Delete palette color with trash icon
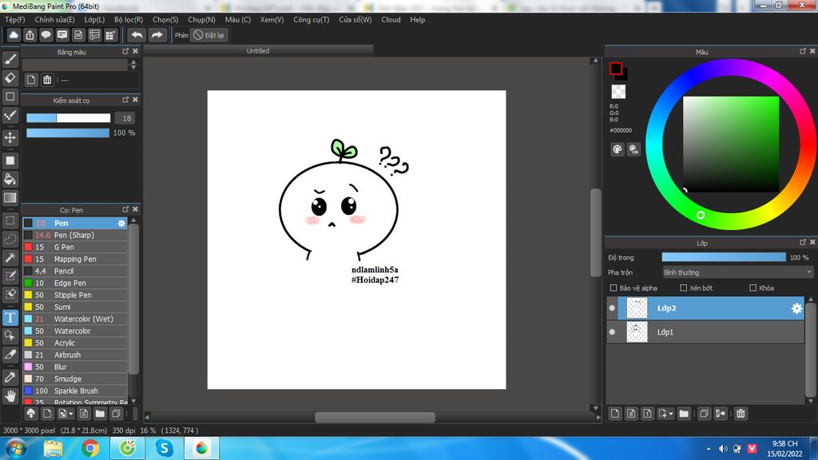818x460 pixels. click(x=47, y=80)
